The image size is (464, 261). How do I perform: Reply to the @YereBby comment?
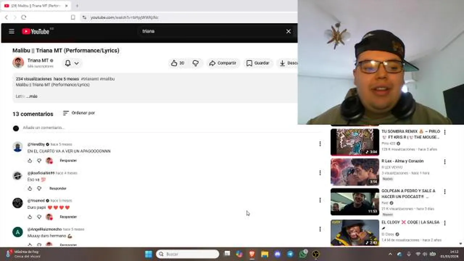coord(68,161)
